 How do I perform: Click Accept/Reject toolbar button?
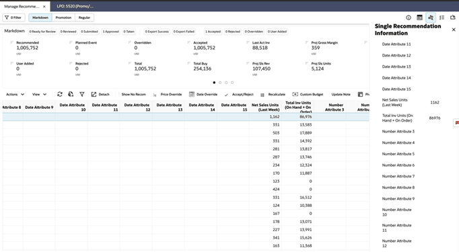[239, 94]
